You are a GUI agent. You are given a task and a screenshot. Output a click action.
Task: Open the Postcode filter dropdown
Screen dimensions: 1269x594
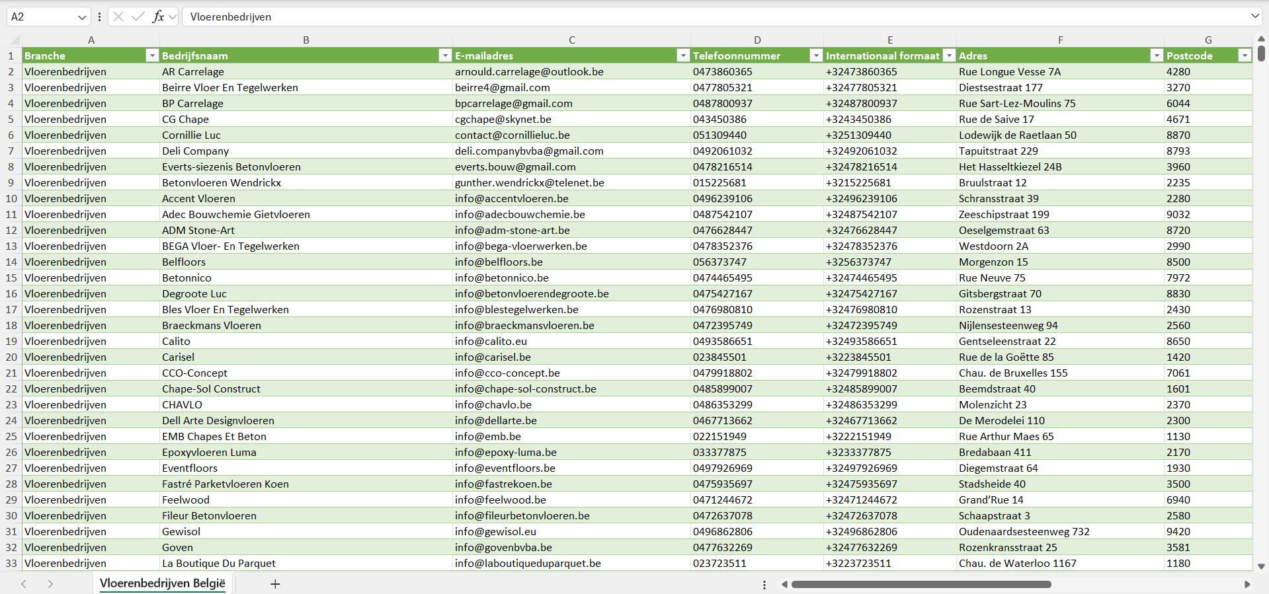pyautogui.click(x=1244, y=56)
